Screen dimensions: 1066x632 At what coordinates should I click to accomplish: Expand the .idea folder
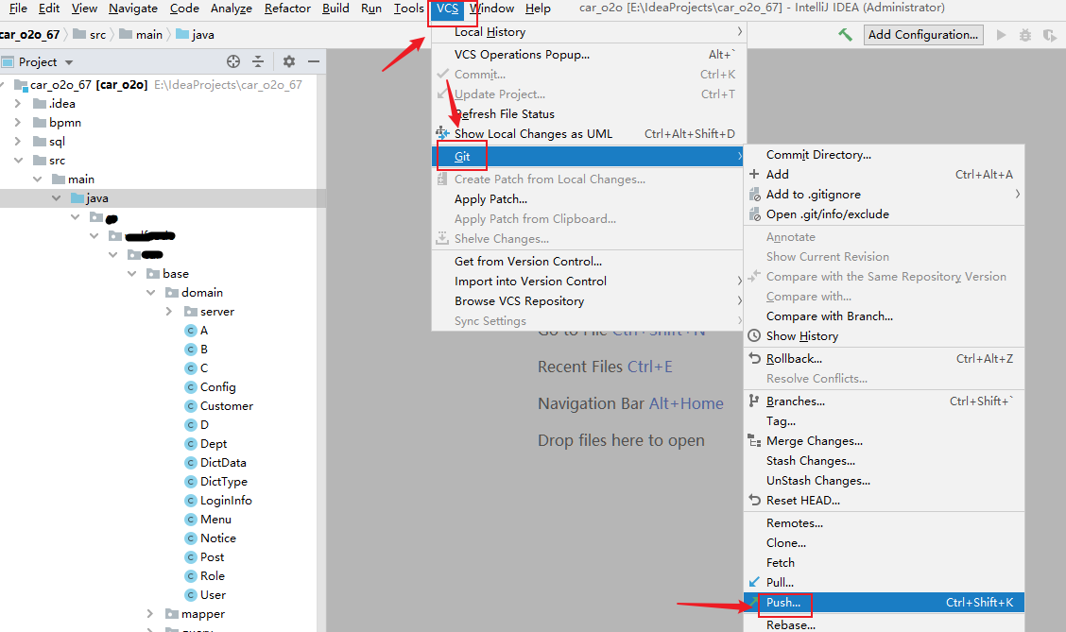[18, 103]
